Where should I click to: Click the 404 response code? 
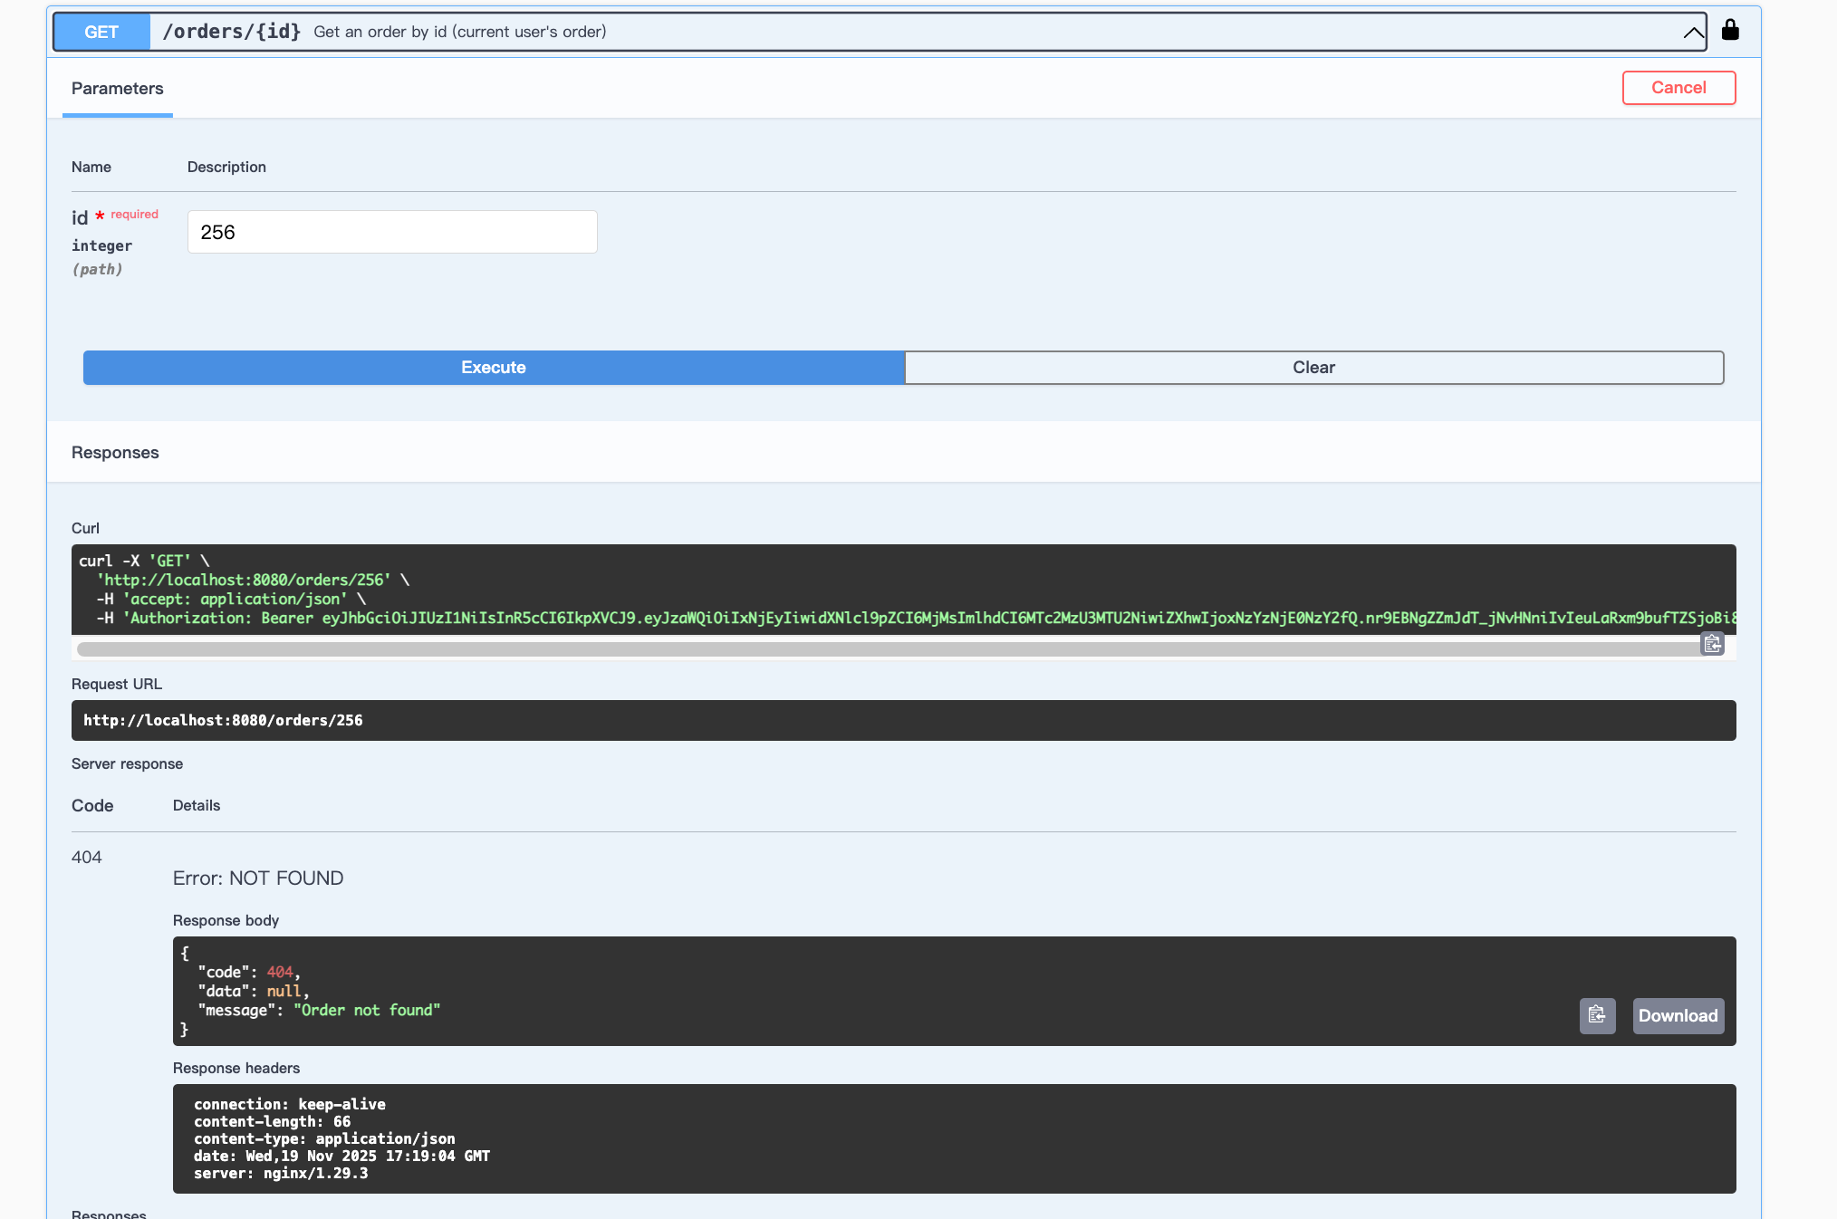pos(87,858)
